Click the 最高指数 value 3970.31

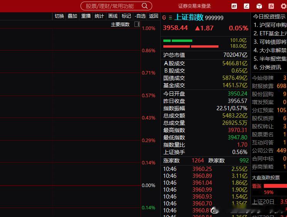pyautogui.click(x=237, y=130)
